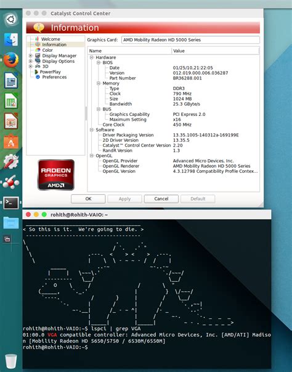292x372 pixels.
Task: Open LibreOffice Impress from the dock
Action: [11, 122]
